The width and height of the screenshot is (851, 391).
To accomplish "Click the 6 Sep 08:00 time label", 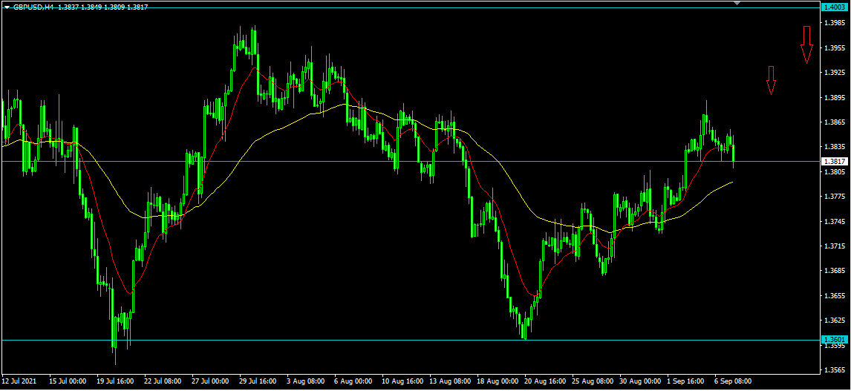I will pos(734,382).
